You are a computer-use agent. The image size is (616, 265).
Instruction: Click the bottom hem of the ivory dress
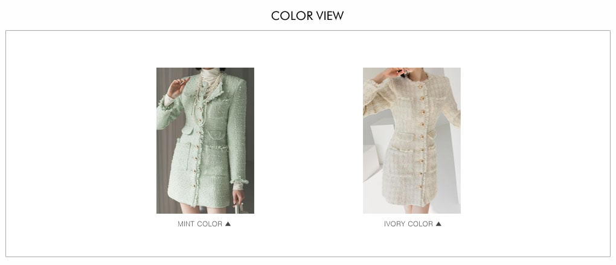pyautogui.click(x=410, y=202)
